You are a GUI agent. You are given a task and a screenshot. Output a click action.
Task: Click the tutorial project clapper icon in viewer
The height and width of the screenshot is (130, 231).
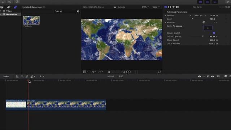[x=115, y=7]
